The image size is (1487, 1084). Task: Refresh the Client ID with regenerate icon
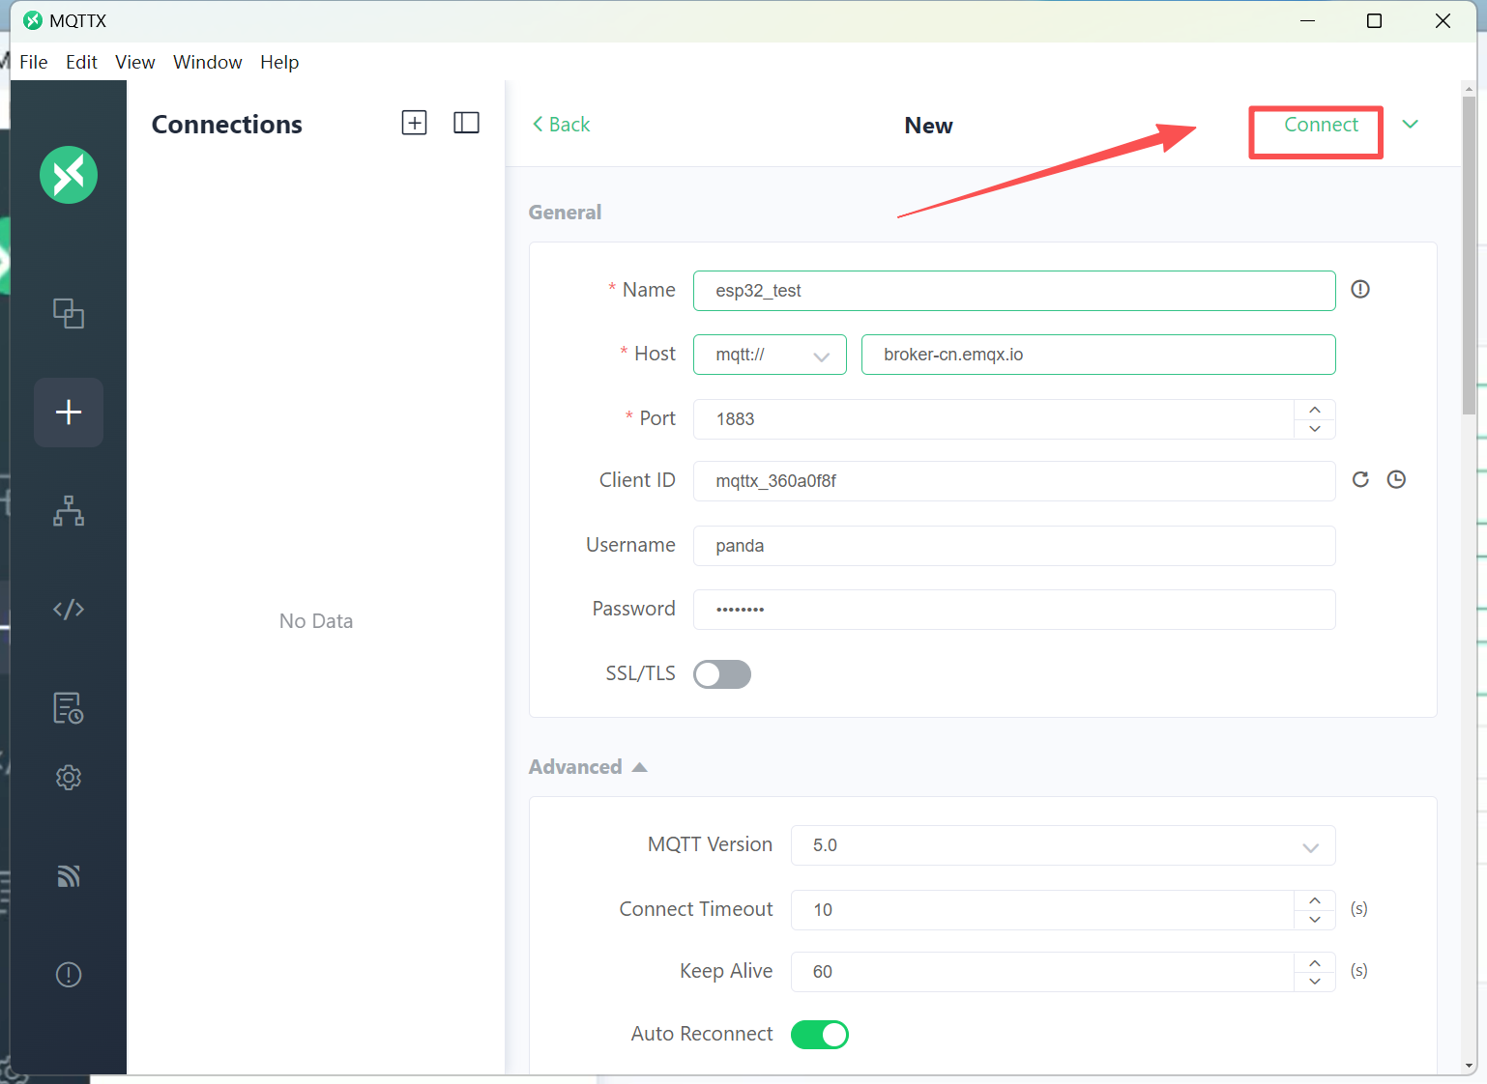(1360, 479)
